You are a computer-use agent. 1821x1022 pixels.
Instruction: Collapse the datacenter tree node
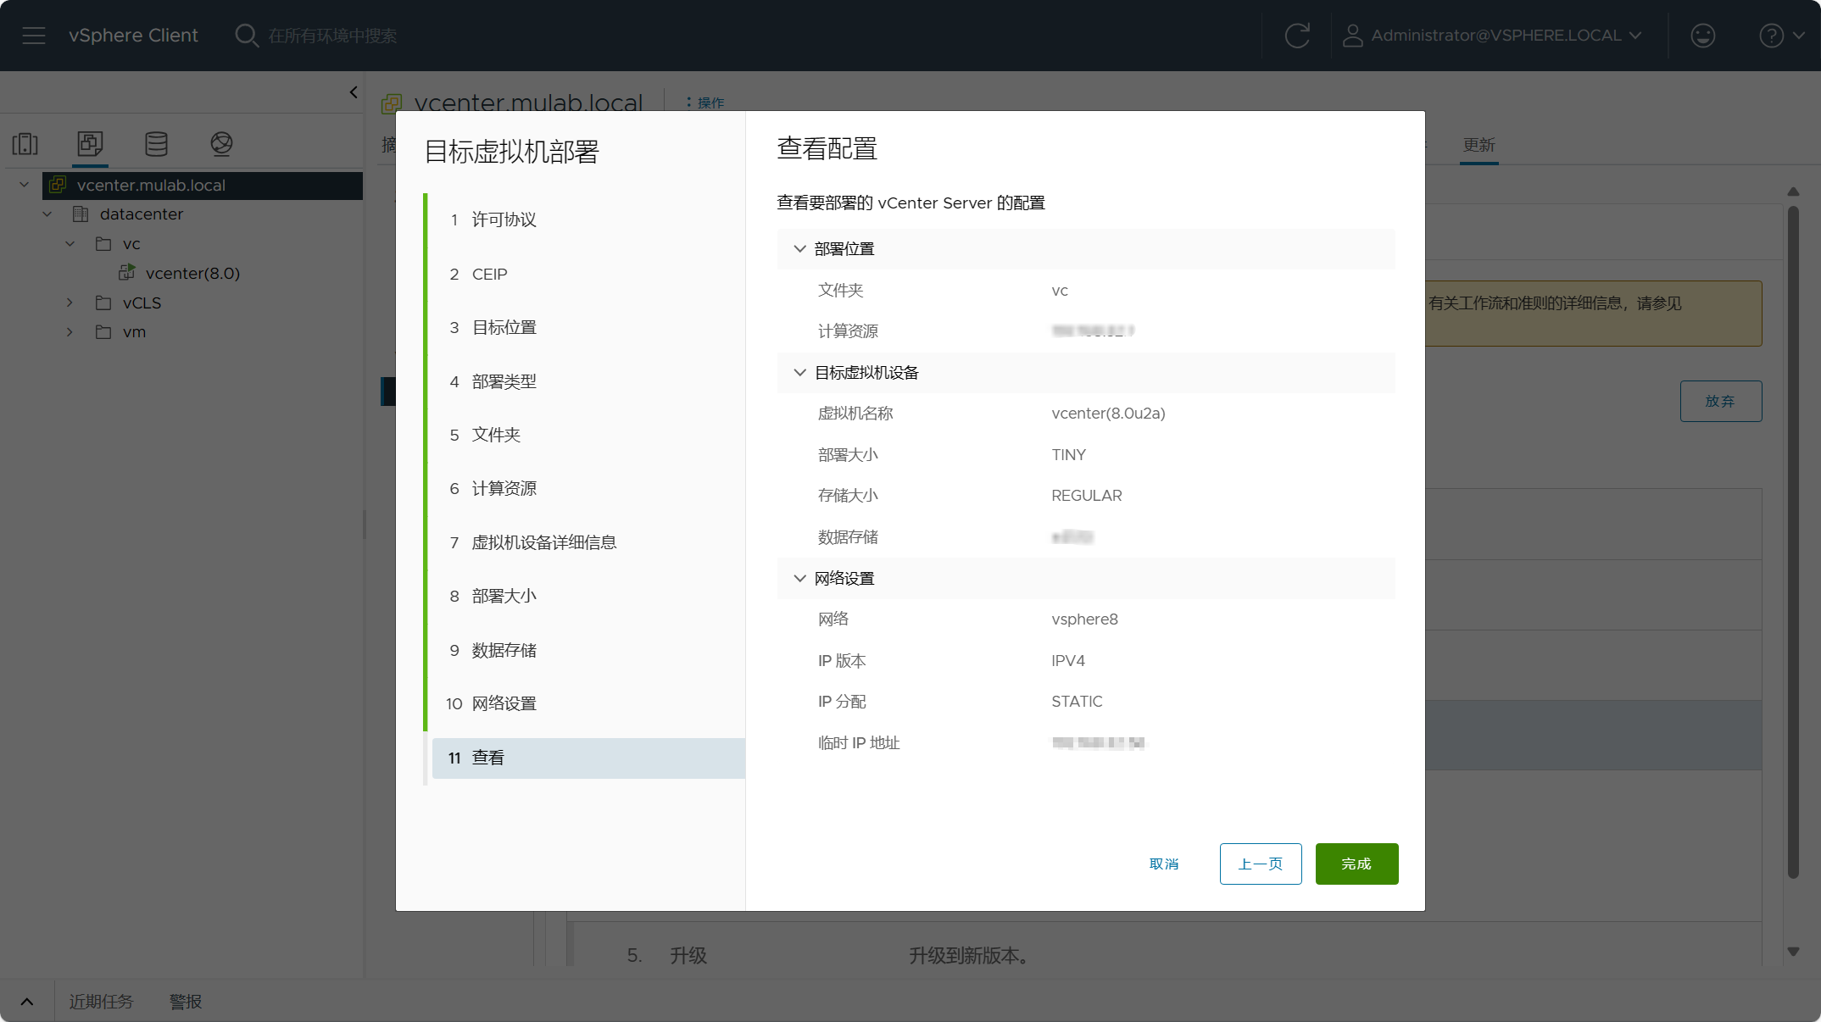[x=47, y=214]
